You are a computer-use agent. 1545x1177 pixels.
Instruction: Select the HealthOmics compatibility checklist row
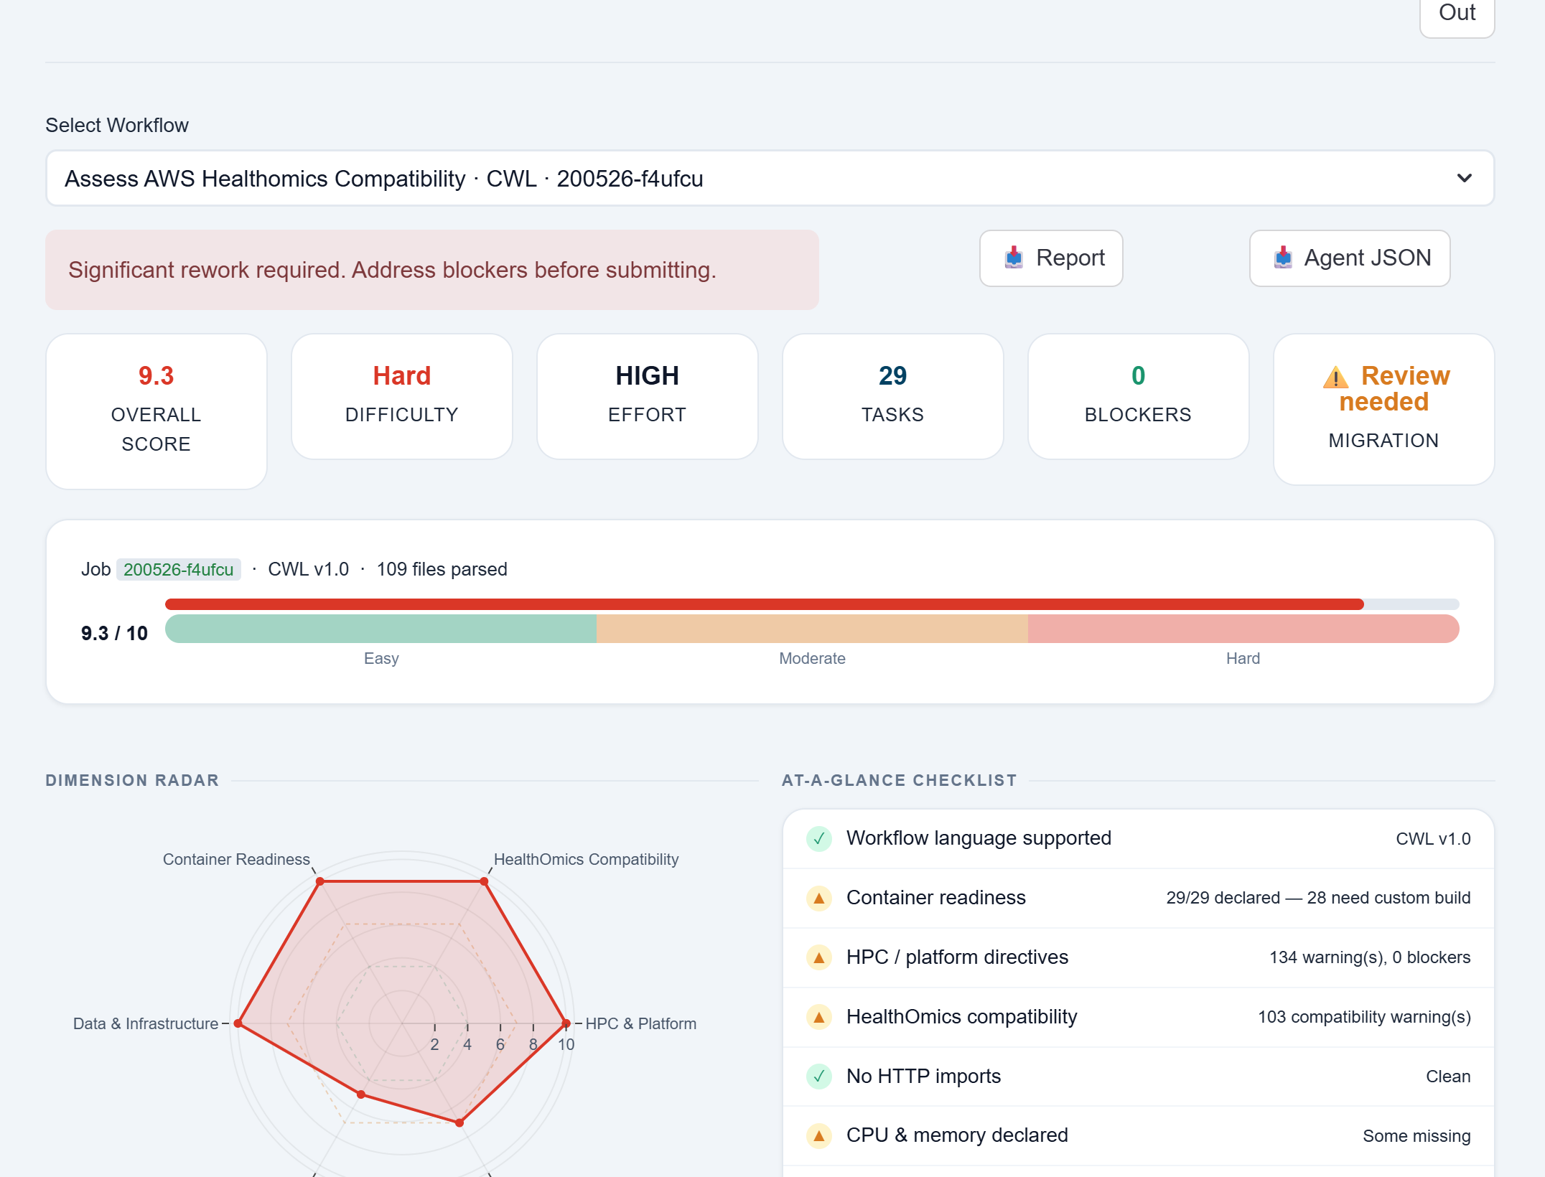click(x=1139, y=1017)
